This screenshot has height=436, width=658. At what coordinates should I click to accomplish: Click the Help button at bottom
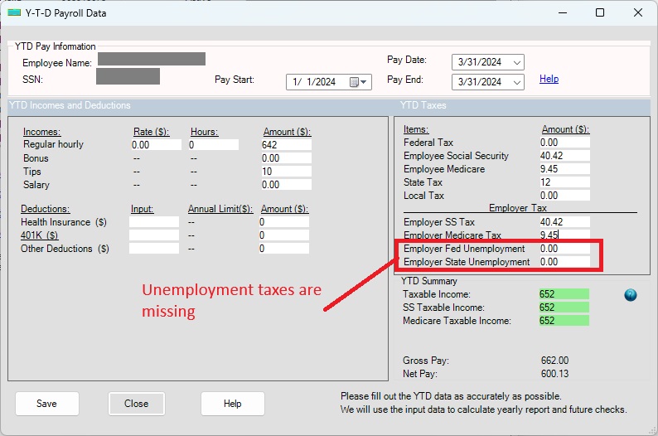pos(232,404)
